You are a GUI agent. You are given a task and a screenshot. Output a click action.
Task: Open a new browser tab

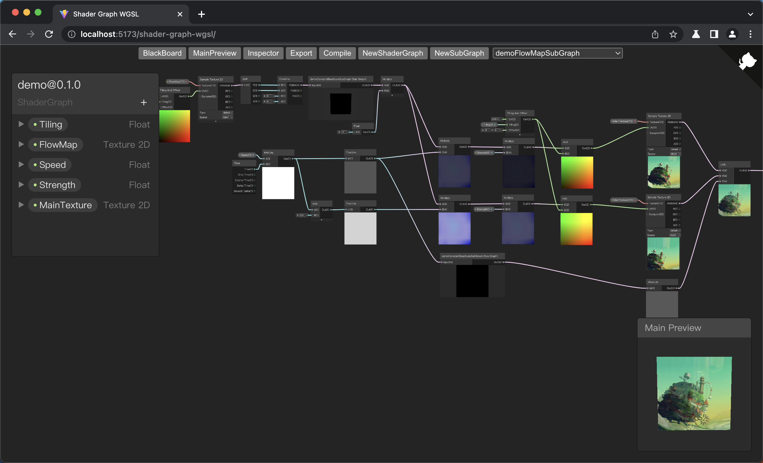click(201, 14)
